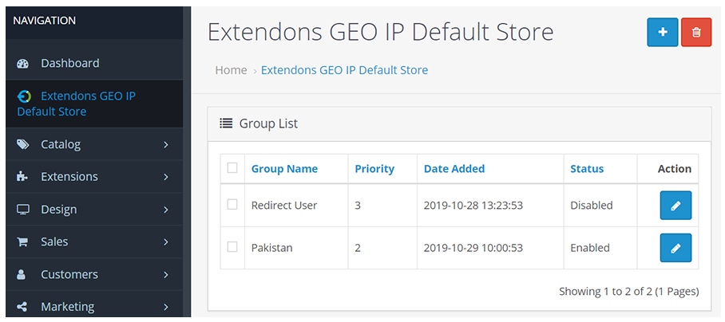
Task: Click the Sales shopping cart icon
Action: [x=22, y=241]
